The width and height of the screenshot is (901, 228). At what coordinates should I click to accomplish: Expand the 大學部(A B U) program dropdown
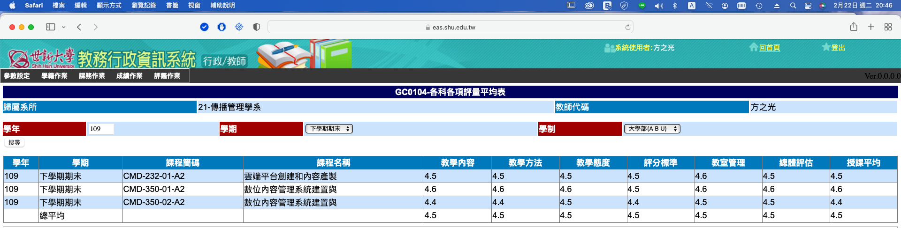652,129
